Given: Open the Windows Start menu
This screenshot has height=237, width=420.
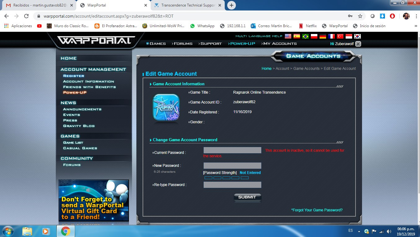Looking at the screenshot, I should 7,231.
